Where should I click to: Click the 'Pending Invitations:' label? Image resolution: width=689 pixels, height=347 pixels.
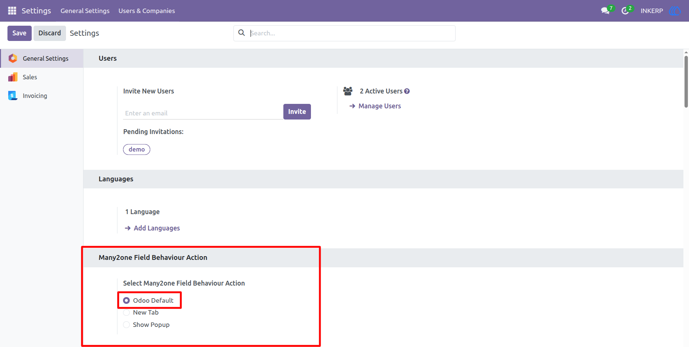click(x=153, y=132)
